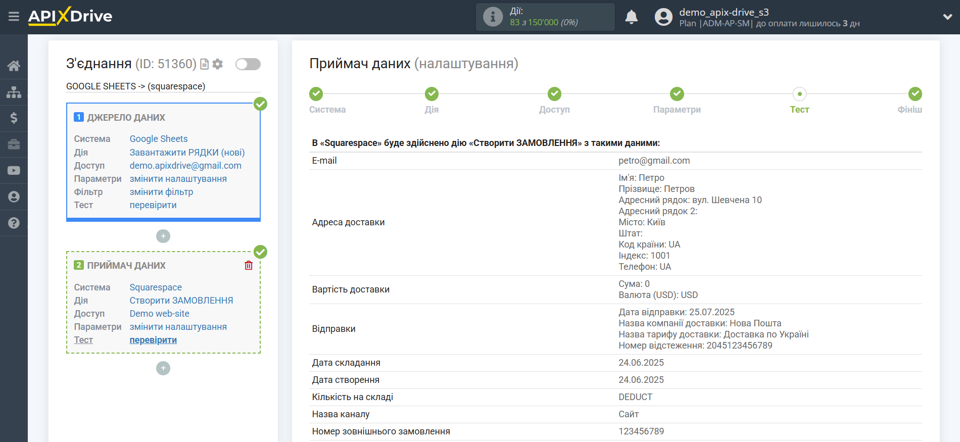Screen dimensions: 960x442
Task: Open the briefcase icon in sidebar
Action: click(x=14, y=144)
